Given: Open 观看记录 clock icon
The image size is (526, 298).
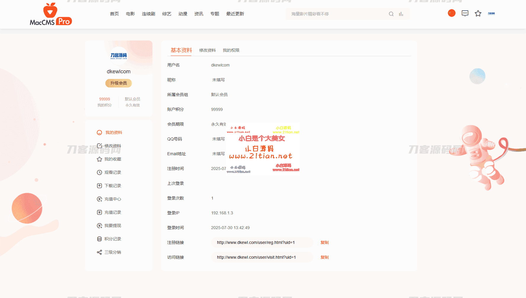Looking at the screenshot, I should click(99, 172).
